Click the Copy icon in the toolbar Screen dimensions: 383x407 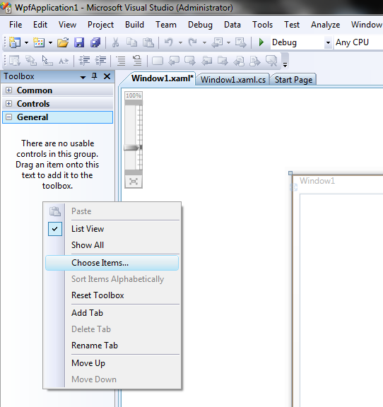click(x=132, y=42)
